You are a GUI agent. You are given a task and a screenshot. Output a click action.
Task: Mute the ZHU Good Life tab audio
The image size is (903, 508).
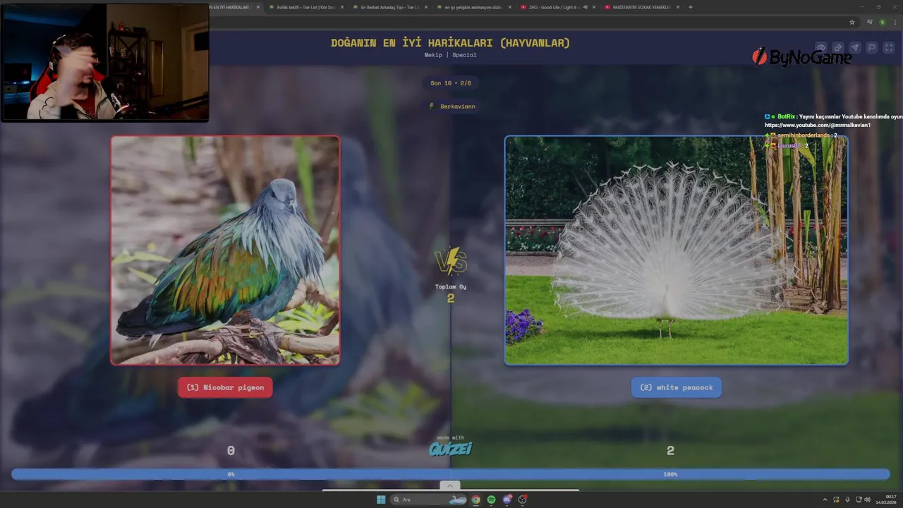pyautogui.click(x=585, y=7)
